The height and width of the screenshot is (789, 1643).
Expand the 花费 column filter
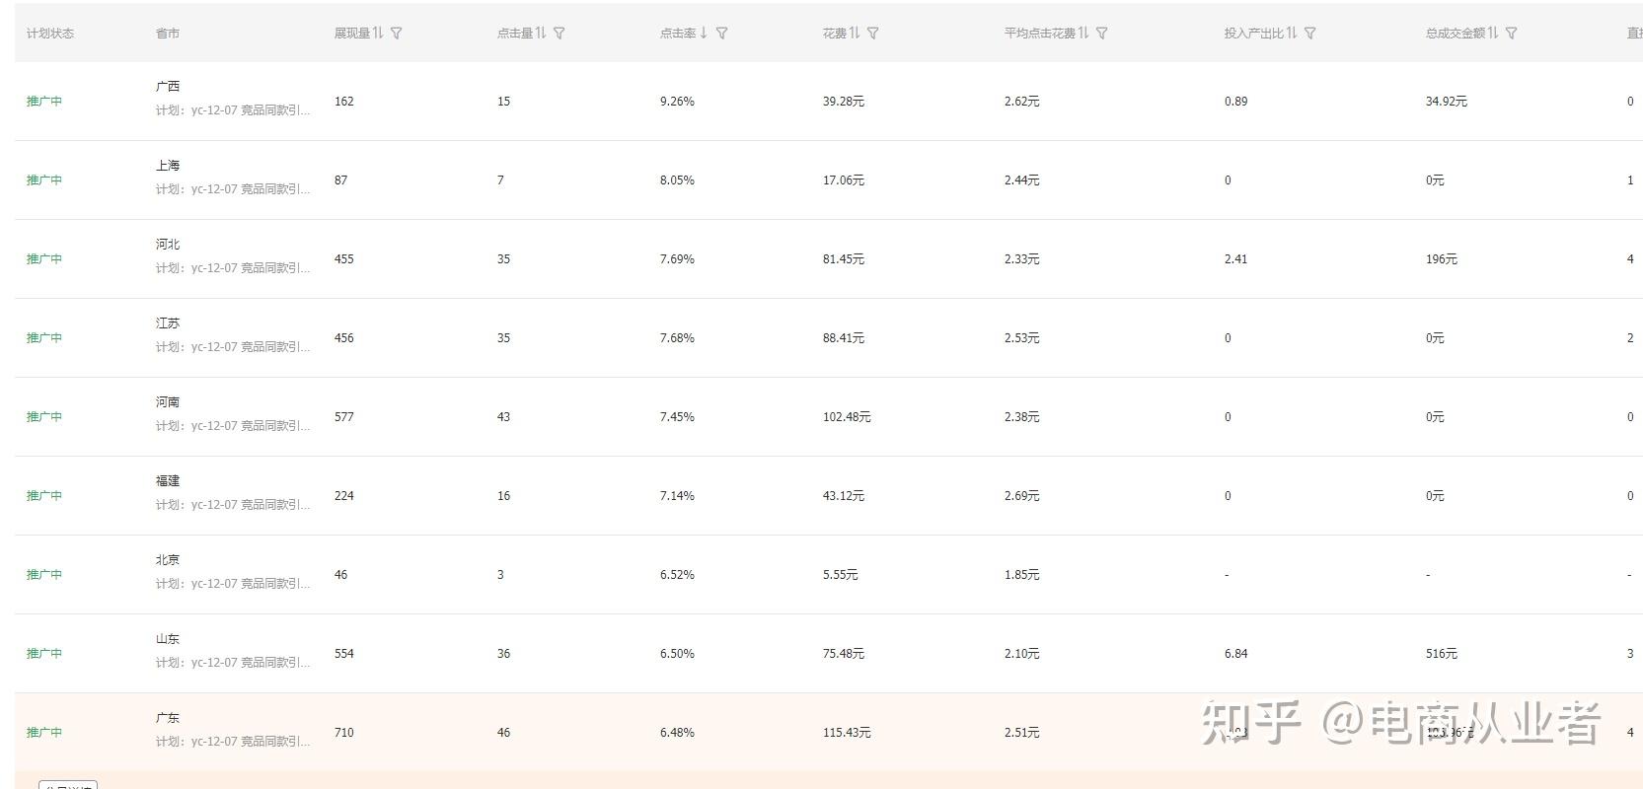tap(873, 34)
